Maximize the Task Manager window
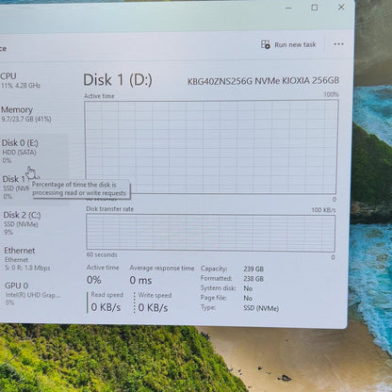This screenshot has width=392, height=392. (x=315, y=8)
